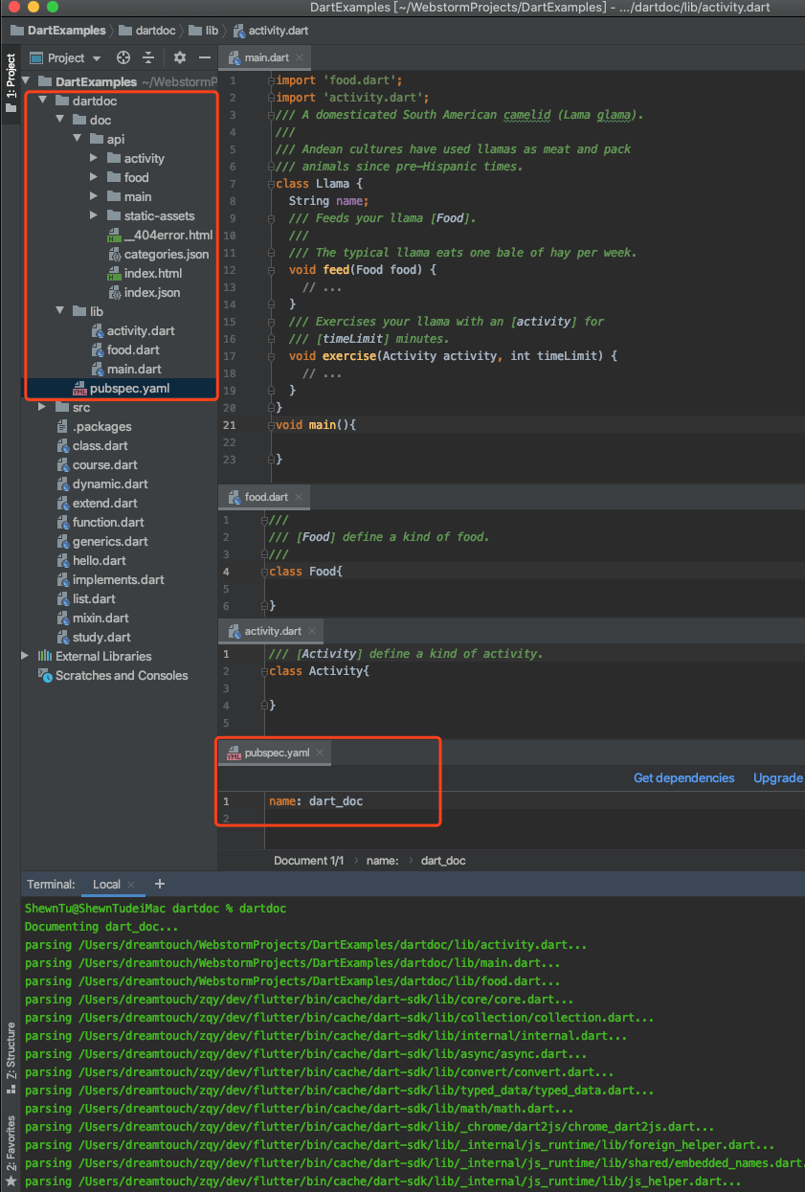
Task: Click dart_doc value in YAML breadcrumb
Action: [443, 861]
